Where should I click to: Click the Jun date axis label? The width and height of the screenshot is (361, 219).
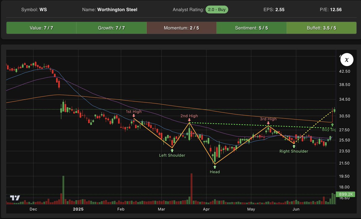[296, 209]
